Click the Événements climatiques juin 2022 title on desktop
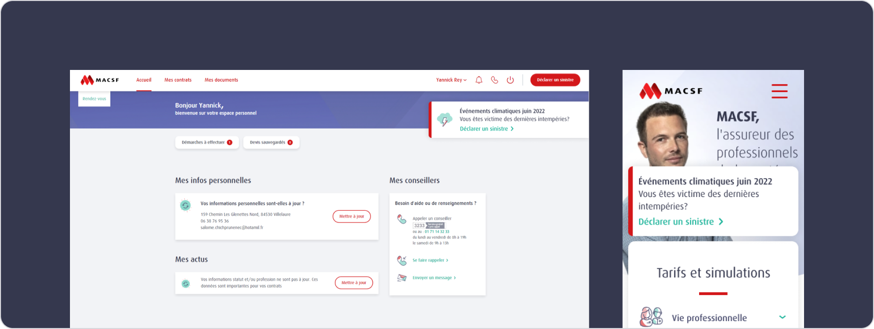This screenshot has width=874, height=329. [x=502, y=111]
